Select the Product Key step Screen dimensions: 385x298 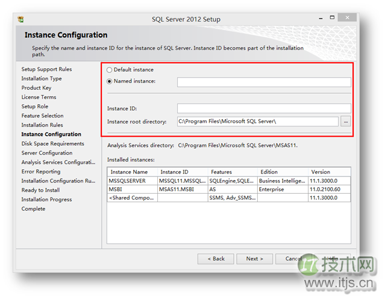36,88
